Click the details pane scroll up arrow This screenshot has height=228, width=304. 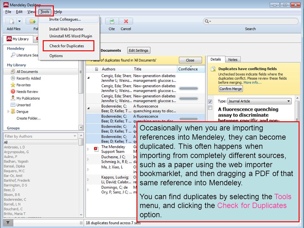297,98
